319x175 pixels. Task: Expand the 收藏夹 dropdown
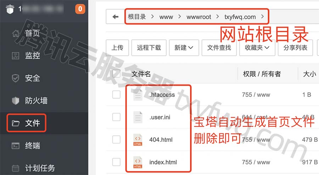click(257, 48)
